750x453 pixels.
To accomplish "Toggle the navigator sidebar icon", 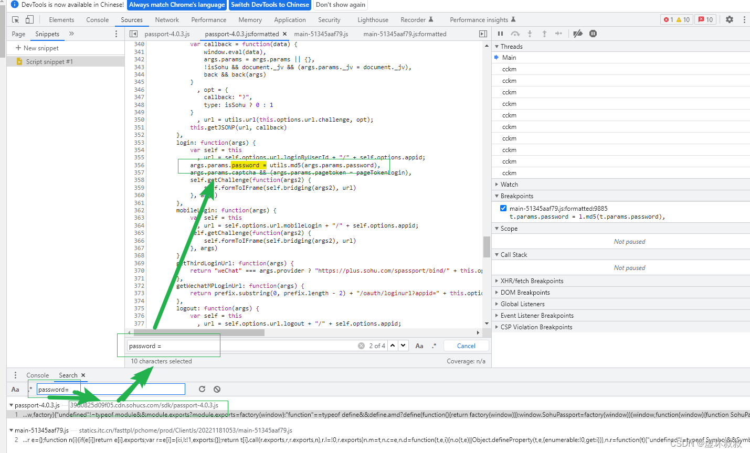I will 133,34.
